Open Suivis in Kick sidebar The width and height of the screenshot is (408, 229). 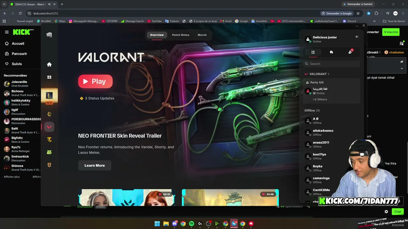[x=17, y=64]
